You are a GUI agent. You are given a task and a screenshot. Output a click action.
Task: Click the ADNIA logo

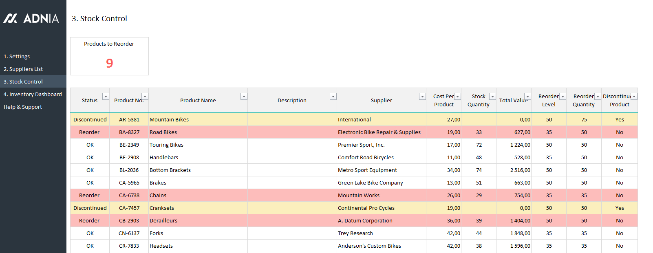31,18
